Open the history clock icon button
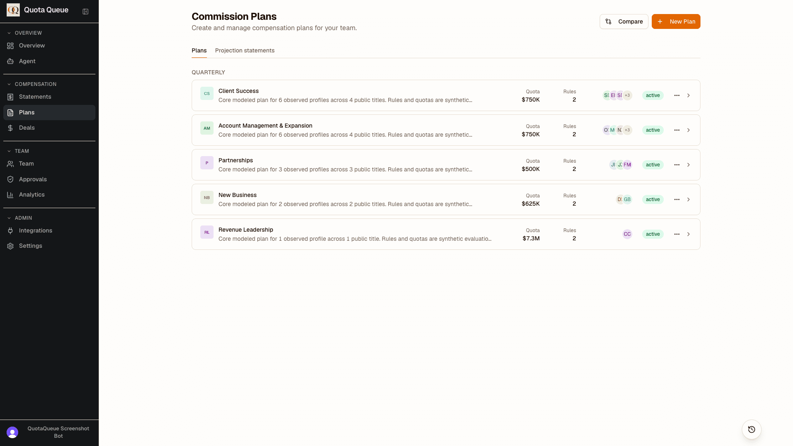Screen dimensions: 793x446 click(751, 429)
